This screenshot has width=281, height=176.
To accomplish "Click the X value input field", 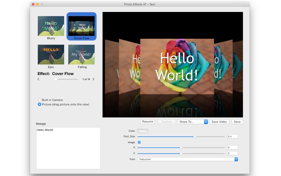I will click(x=233, y=147).
